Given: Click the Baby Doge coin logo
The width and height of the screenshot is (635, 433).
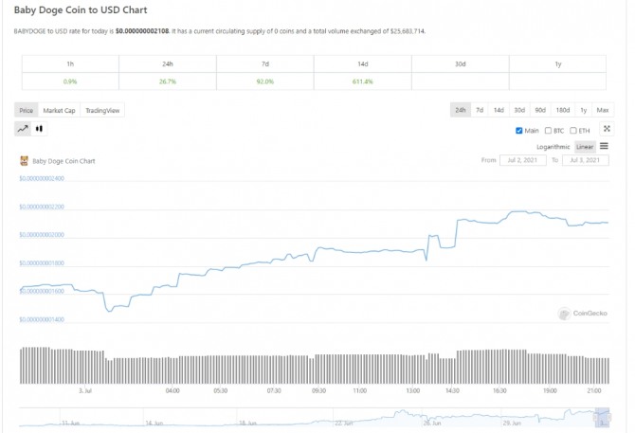Looking at the screenshot, I should (x=24, y=161).
